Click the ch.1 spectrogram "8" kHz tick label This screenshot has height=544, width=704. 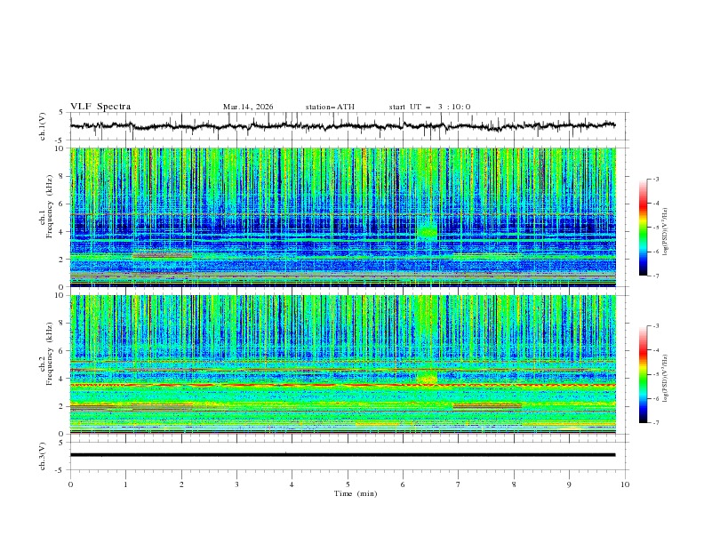click(x=61, y=176)
